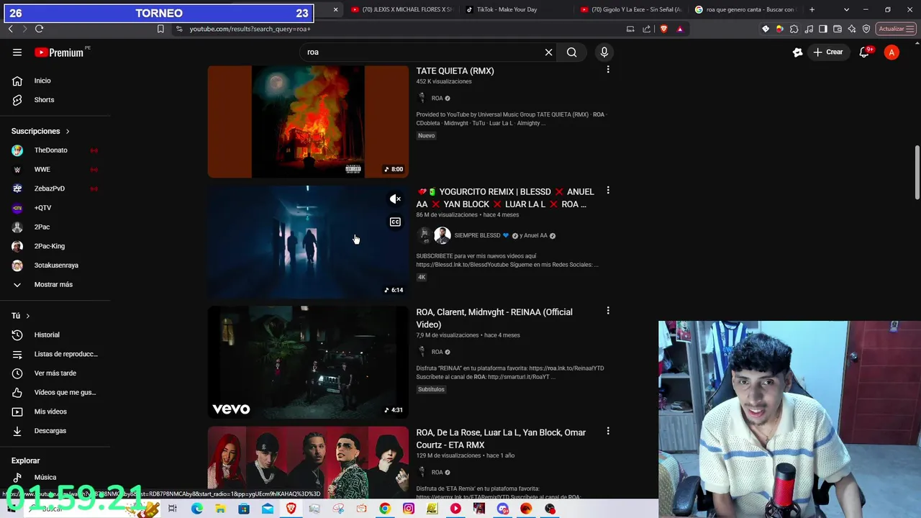Image resolution: width=921 pixels, height=518 pixels.
Task: Reload the page with browser refresh
Action: pos(39,29)
